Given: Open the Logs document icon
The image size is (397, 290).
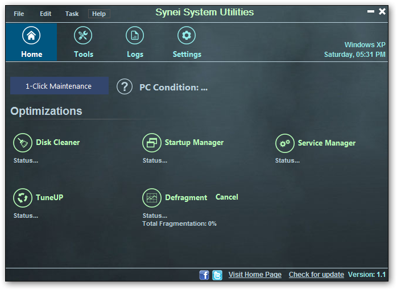Looking at the screenshot, I should coord(135,35).
